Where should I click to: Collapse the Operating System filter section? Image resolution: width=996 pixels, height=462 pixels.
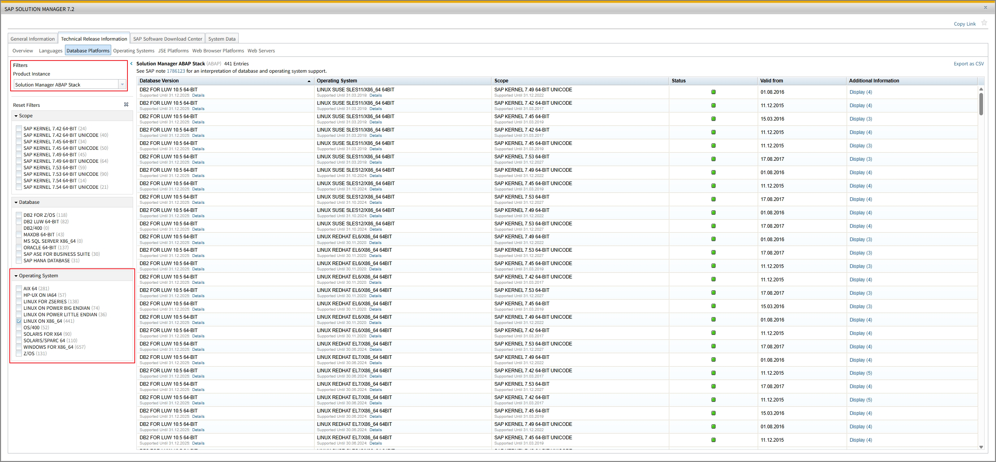(x=16, y=276)
